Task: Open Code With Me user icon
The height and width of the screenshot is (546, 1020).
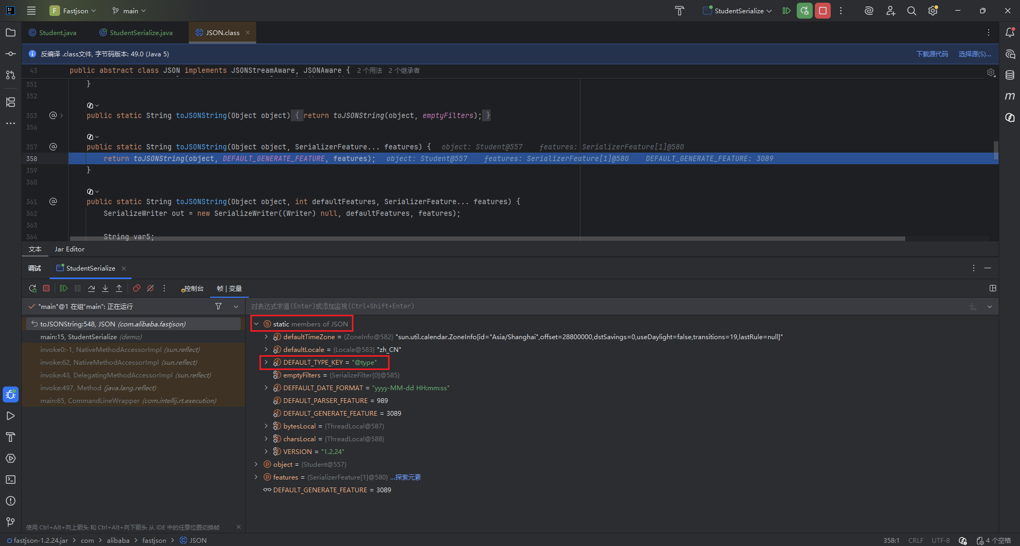Action: click(x=890, y=11)
